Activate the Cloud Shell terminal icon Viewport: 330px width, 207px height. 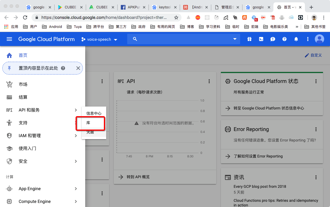point(261,39)
